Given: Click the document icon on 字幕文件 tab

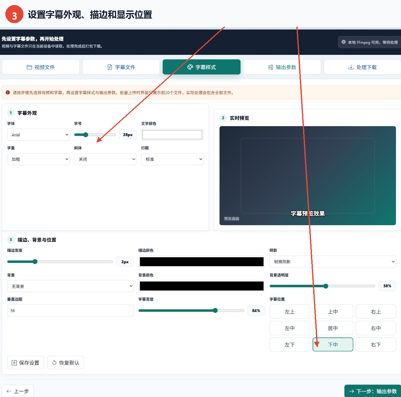Looking at the screenshot, I should pos(110,67).
